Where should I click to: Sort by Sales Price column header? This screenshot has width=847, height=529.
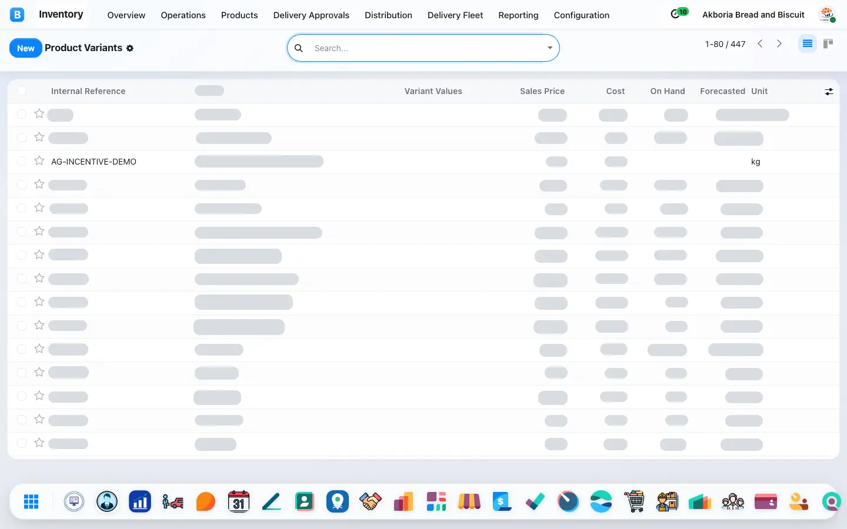542,91
